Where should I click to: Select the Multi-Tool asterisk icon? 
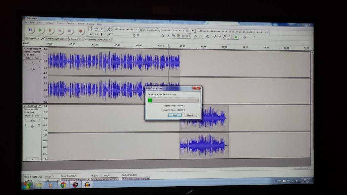pos(101,34)
